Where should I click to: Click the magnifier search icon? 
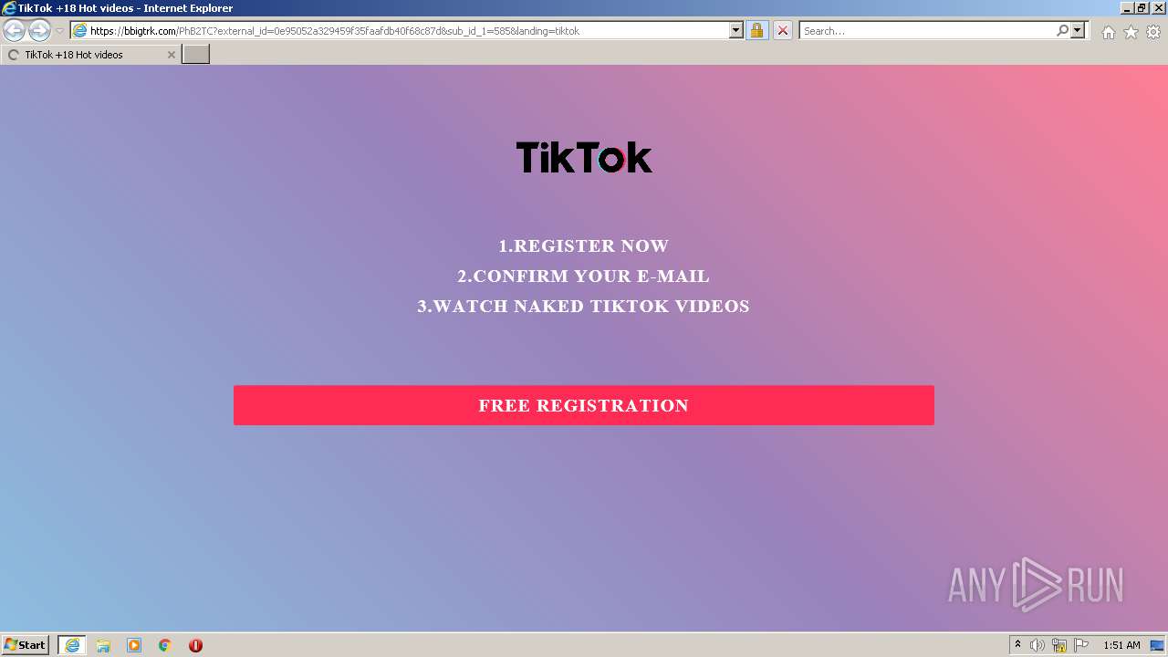1062,30
